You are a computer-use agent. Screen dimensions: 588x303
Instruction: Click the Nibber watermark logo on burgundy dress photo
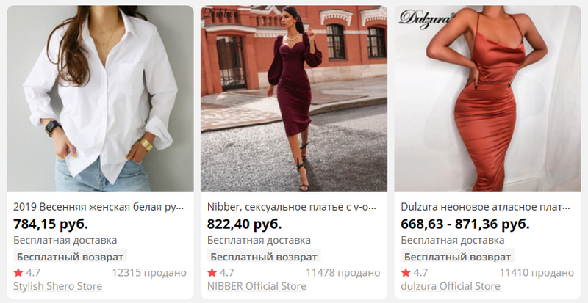[x=220, y=14]
